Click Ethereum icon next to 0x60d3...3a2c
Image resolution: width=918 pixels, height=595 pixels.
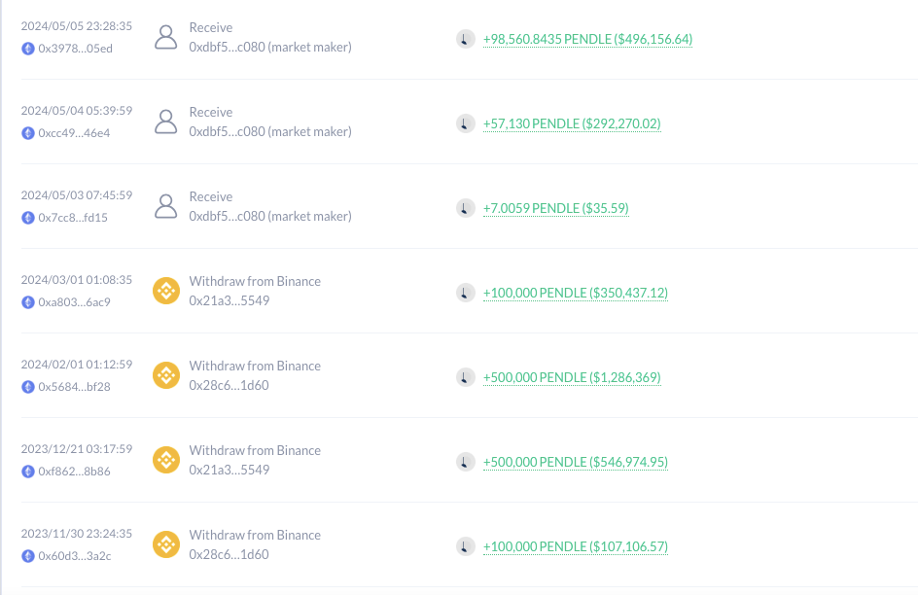(28, 556)
